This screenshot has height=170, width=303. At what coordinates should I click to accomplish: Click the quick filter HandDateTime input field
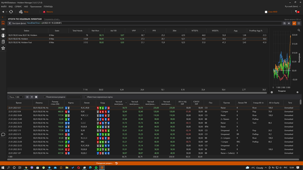pyautogui.click(x=154, y=23)
